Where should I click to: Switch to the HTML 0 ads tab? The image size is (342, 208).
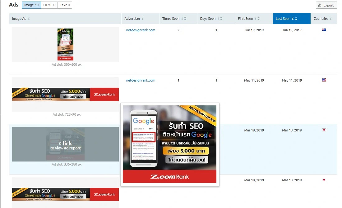(49, 5)
